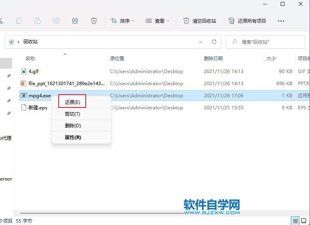Open the 排序 sort dropdown

point(123,21)
